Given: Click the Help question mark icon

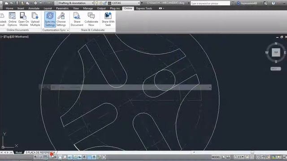Looking at the screenshot, I should point(273,3).
